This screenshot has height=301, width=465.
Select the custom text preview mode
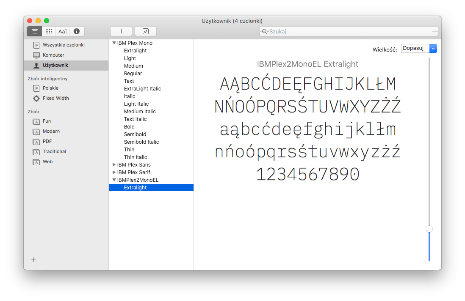(63, 31)
